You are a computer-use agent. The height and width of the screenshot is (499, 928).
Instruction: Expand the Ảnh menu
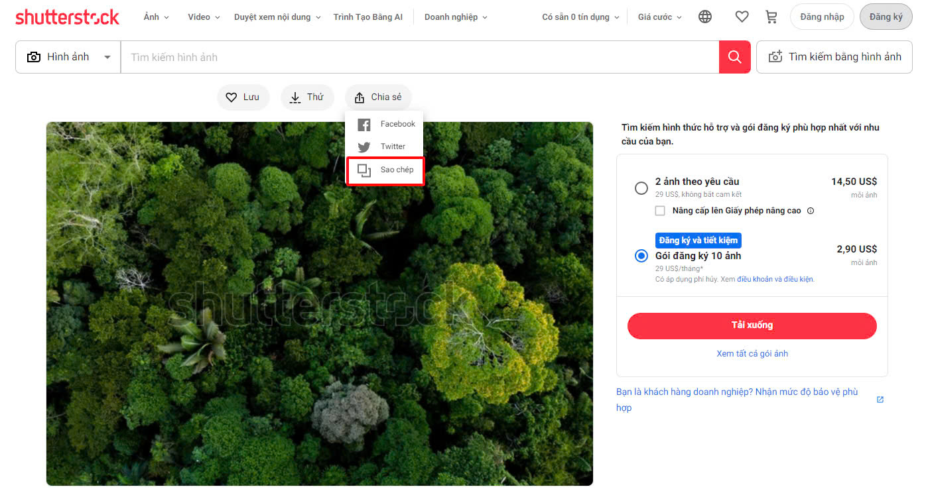coord(157,17)
